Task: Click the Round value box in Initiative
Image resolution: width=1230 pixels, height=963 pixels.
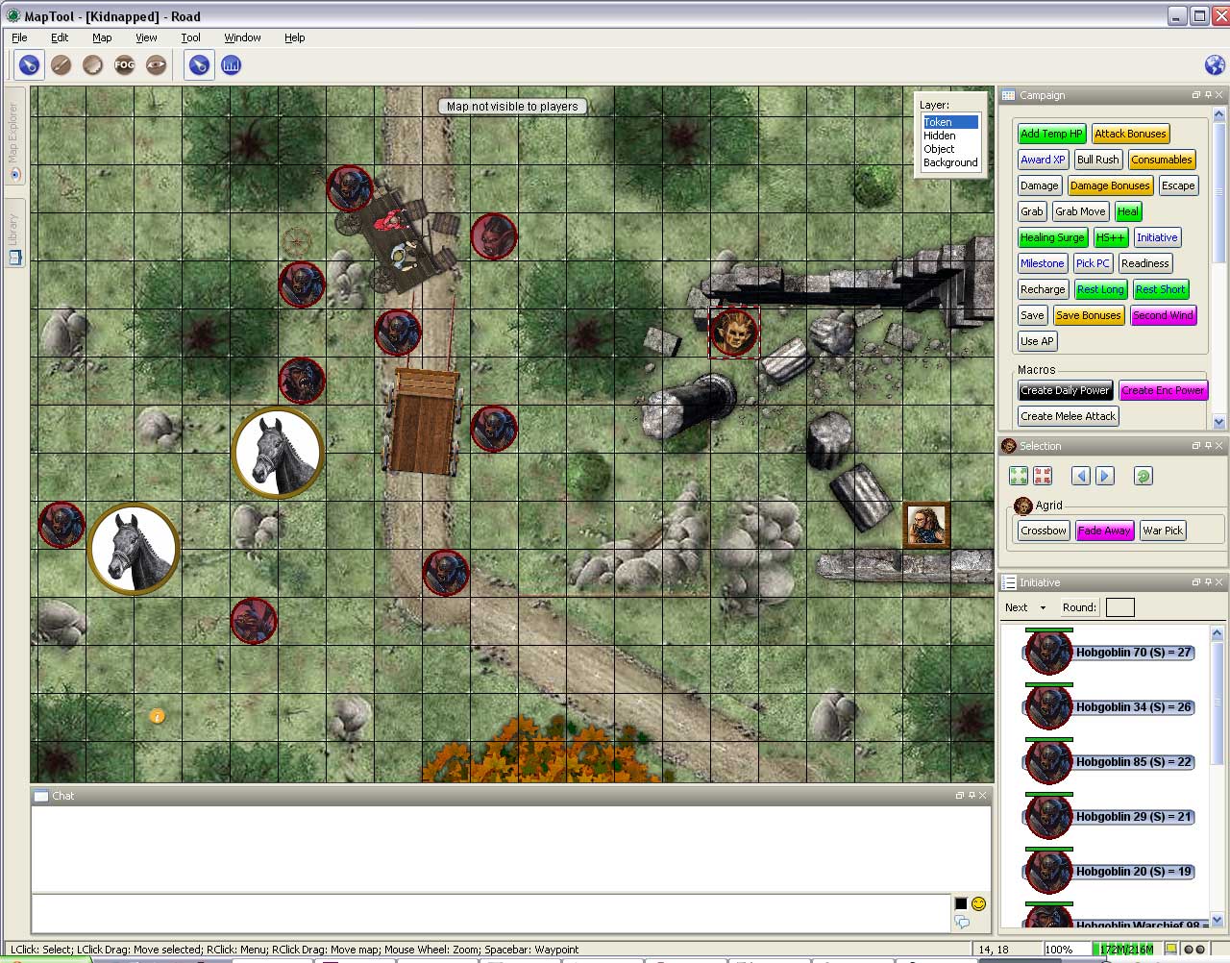Action: [x=1120, y=607]
